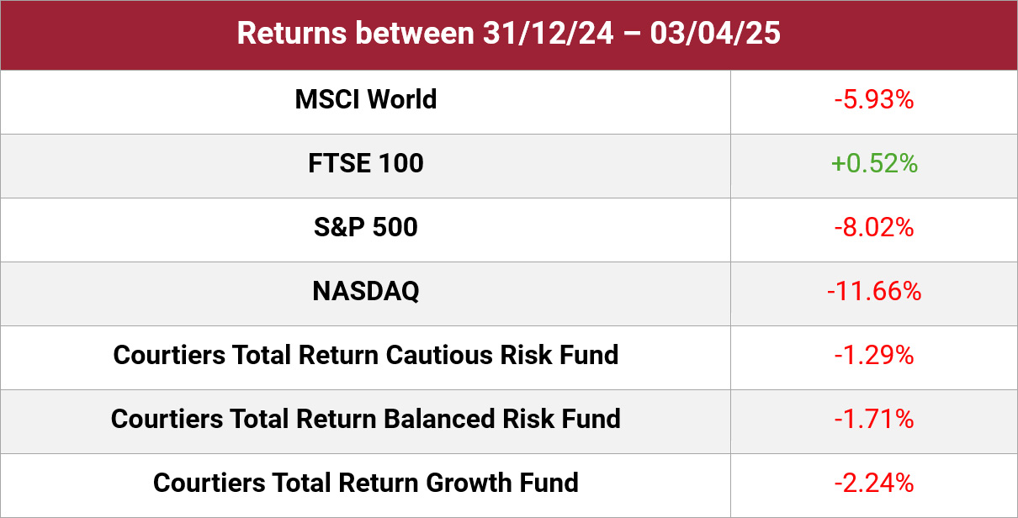
Task: Select Courtiers Total Return Cautious Risk Fund
Action: 366,355
